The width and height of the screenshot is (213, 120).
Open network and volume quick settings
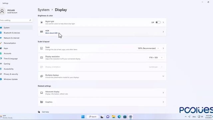(200, 117)
